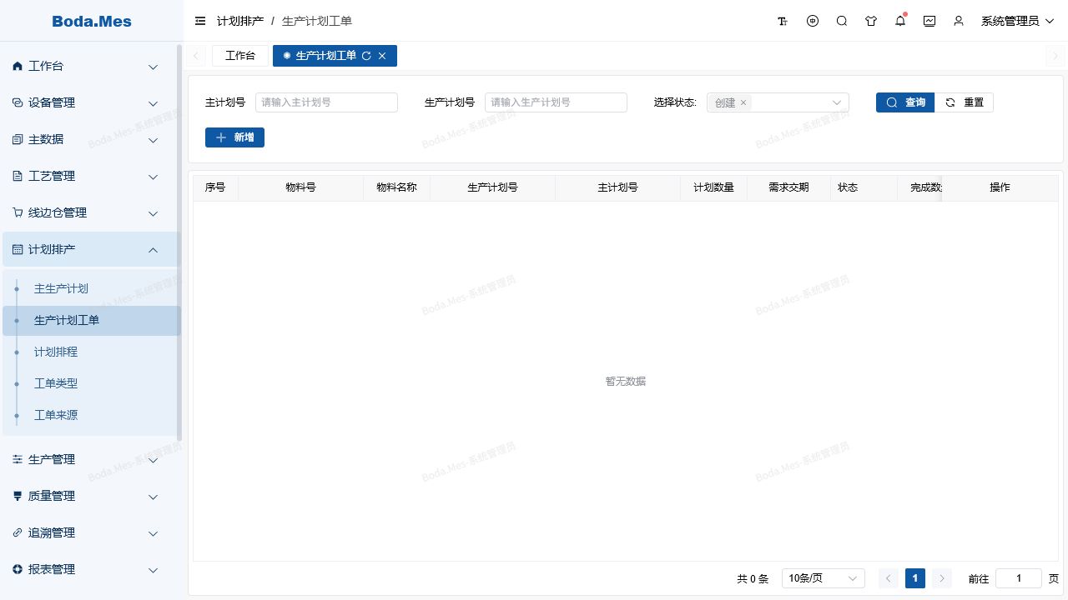Focus the 生产计划号 input field

tap(556, 102)
